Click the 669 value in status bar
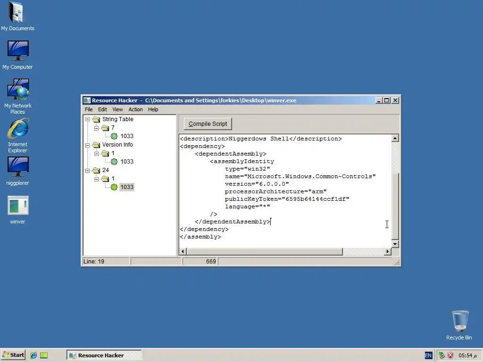483x362 pixels. point(211,261)
